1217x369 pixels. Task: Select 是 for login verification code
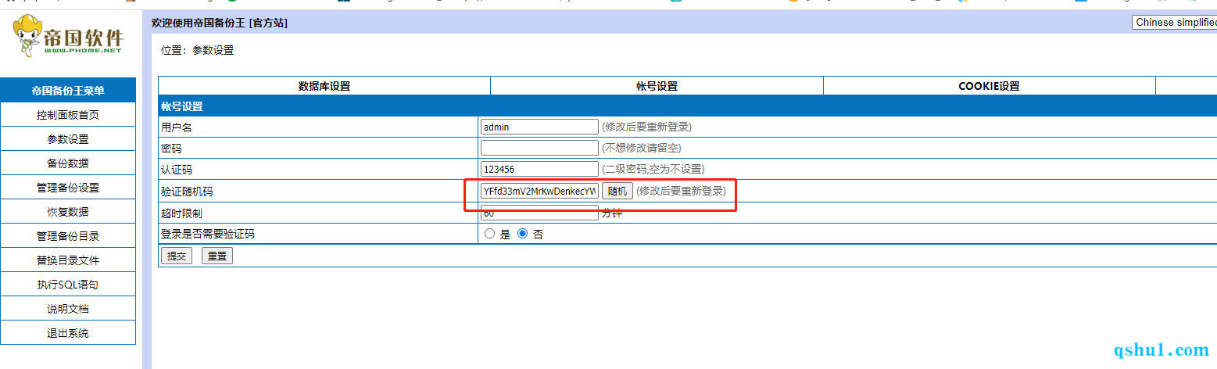pyautogui.click(x=490, y=234)
